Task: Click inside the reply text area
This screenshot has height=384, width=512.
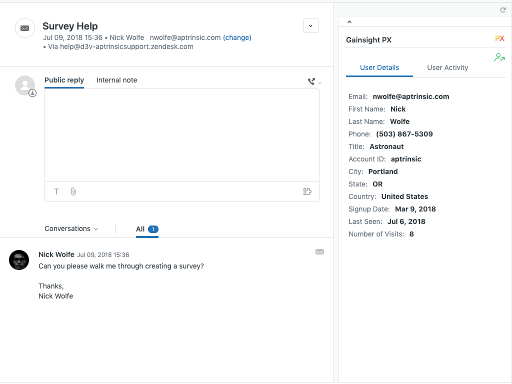Action: pos(182,134)
